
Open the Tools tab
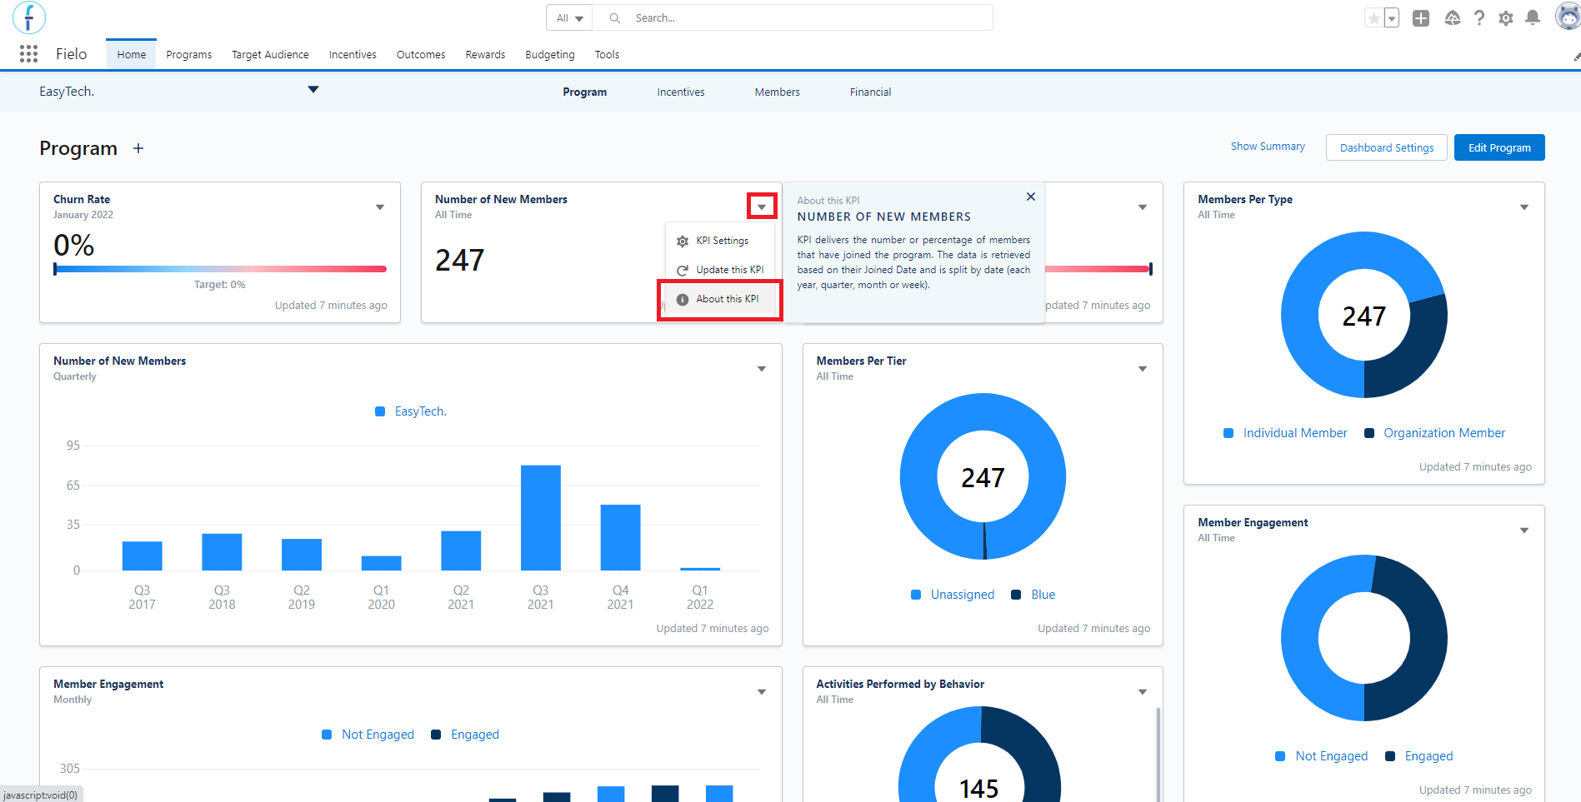607,55
